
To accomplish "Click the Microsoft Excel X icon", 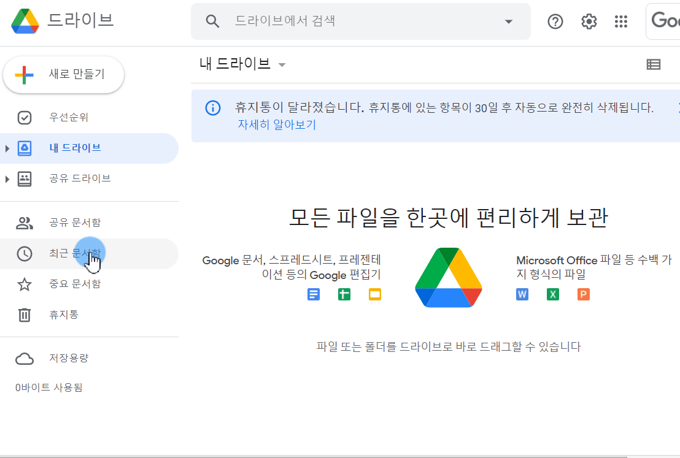I will 553,295.
